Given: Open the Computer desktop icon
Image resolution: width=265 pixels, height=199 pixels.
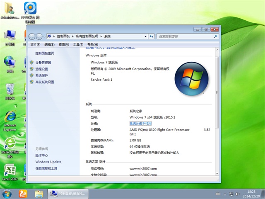Looking at the screenshot, I should [10, 38].
